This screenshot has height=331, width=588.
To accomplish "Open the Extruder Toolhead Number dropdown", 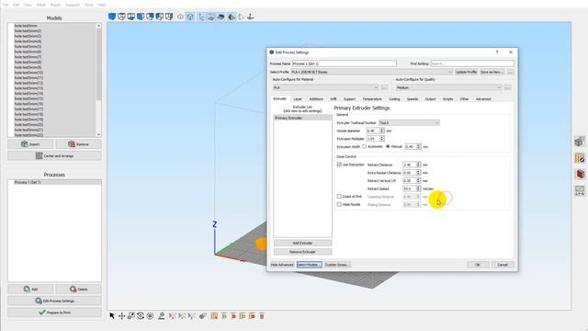I will [x=409, y=122].
